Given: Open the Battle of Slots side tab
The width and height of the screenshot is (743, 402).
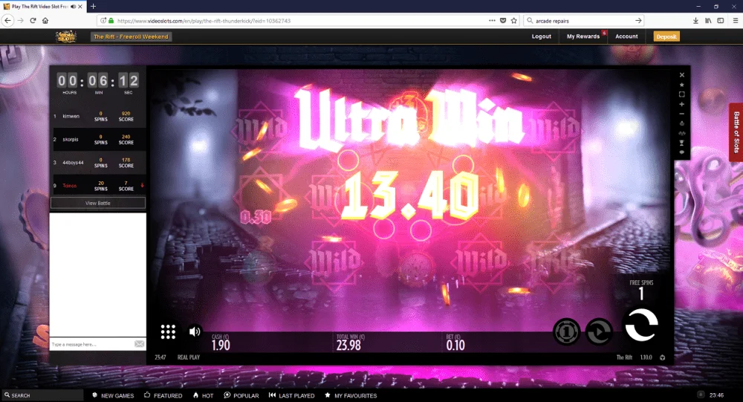Looking at the screenshot, I should click(736, 132).
